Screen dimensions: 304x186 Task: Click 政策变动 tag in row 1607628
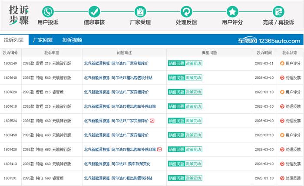194,92
